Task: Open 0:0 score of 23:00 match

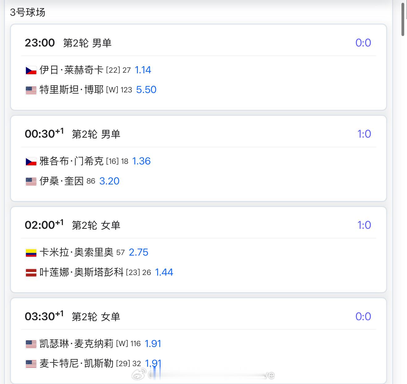Action: click(363, 42)
